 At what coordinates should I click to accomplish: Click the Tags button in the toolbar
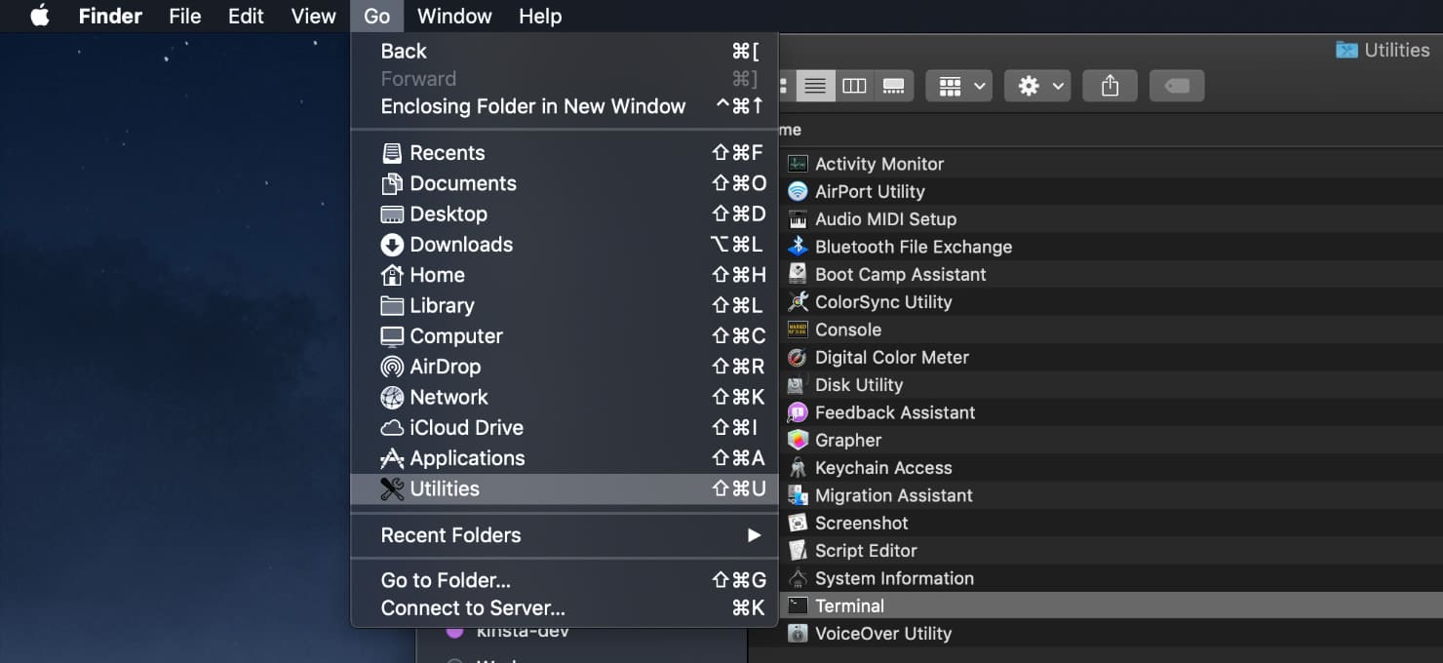coord(1177,85)
